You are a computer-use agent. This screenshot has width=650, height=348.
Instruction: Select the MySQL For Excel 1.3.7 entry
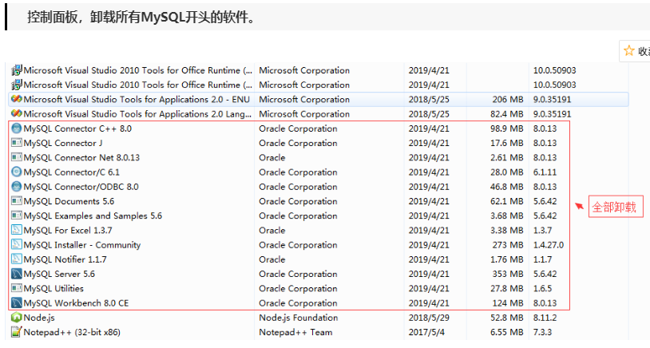pyautogui.click(x=68, y=230)
